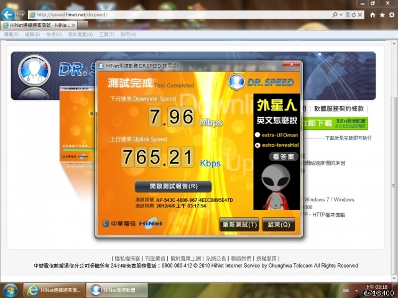
Task: Open 關於寬頻上網 footer link
Action: click(185, 258)
